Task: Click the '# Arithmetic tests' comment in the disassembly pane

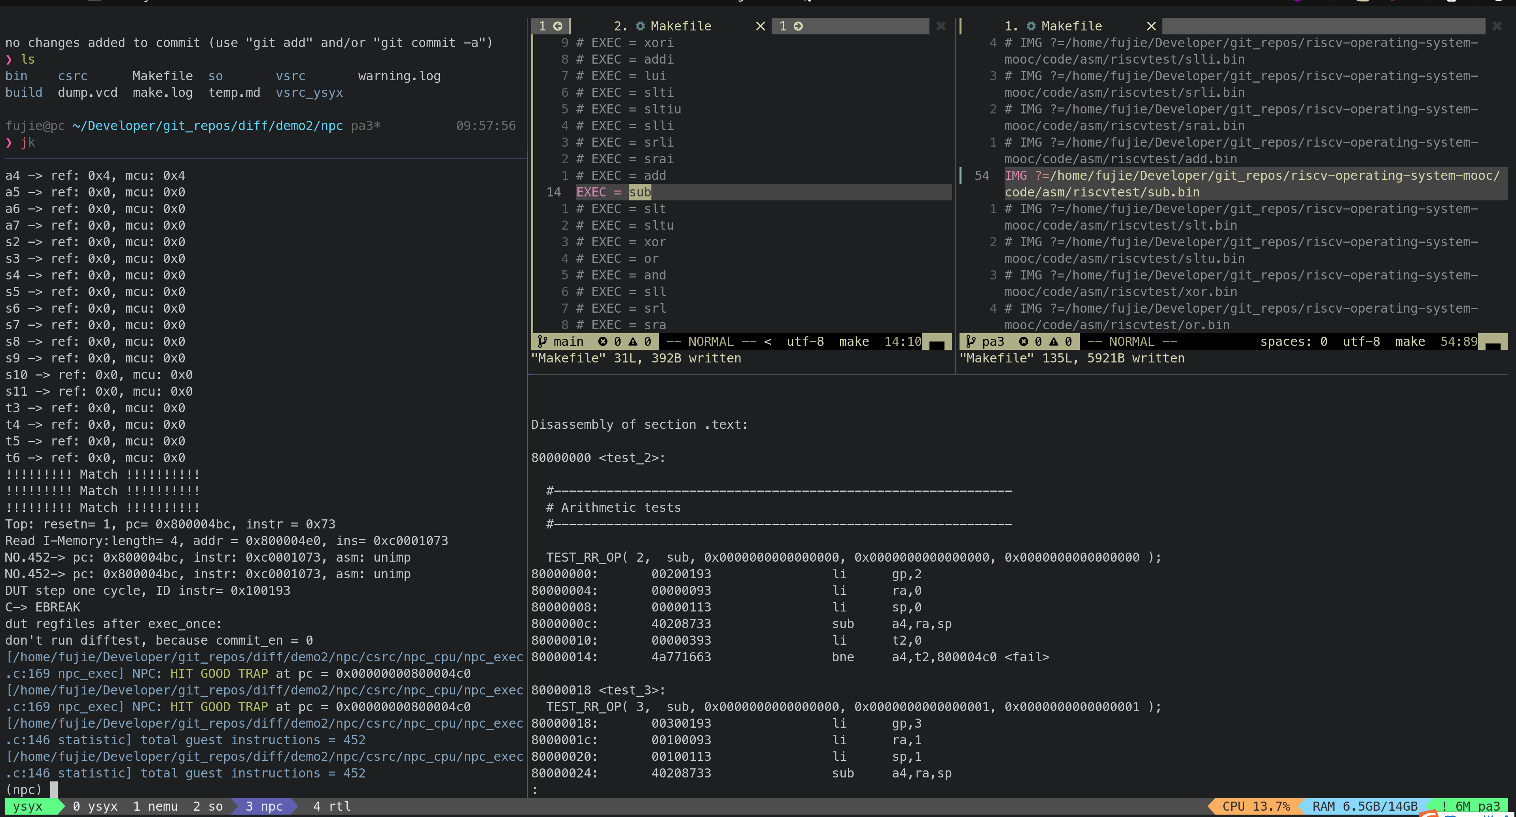Action: click(613, 508)
